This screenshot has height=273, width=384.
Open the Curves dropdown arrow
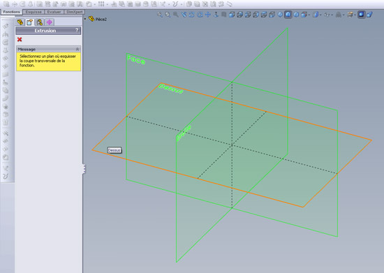(182, 4)
